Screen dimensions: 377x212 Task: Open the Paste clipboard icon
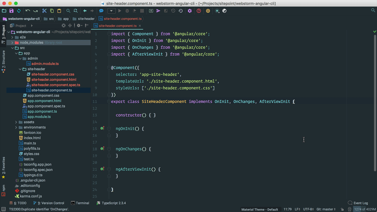click(59, 11)
